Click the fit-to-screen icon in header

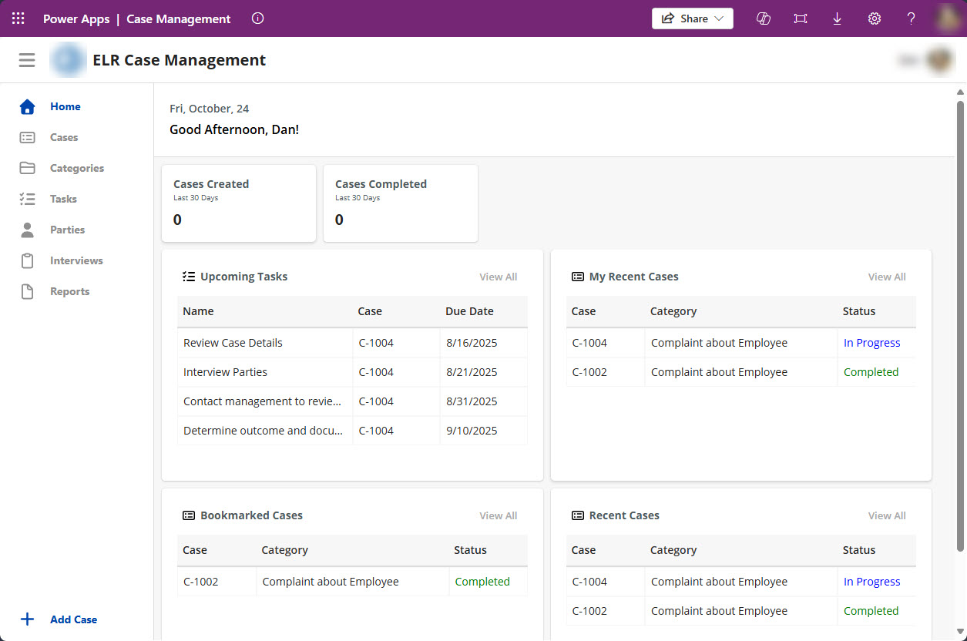click(801, 18)
